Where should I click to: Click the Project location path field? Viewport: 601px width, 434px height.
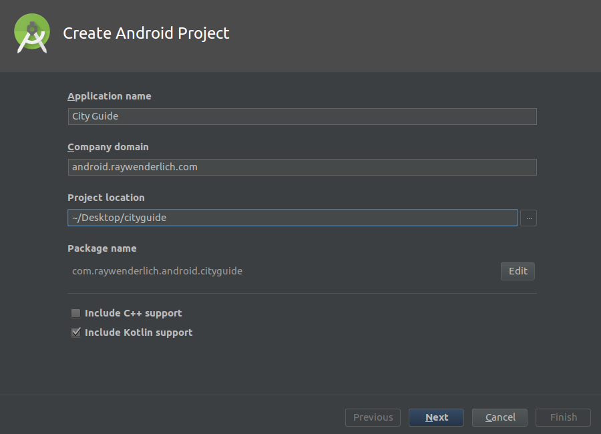[x=293, y=218]
